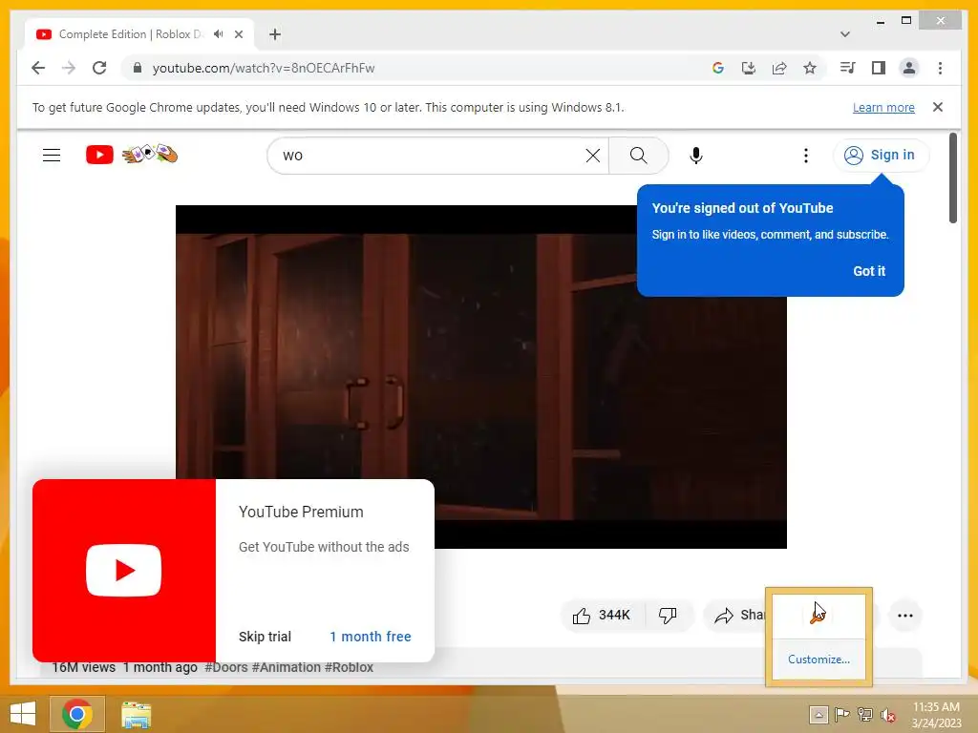978x733 pixels.
Task: View site information via the padlock icon
Action: click(x=138, y=68)
